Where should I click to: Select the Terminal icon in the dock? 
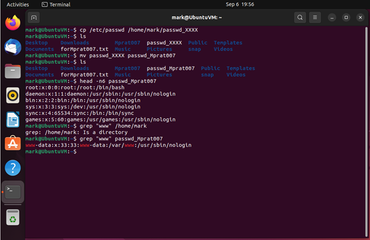[12, 192]
